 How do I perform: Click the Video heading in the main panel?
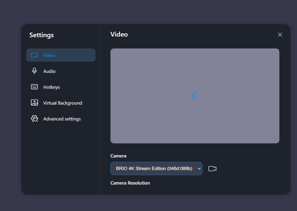[x=119, y=34]
